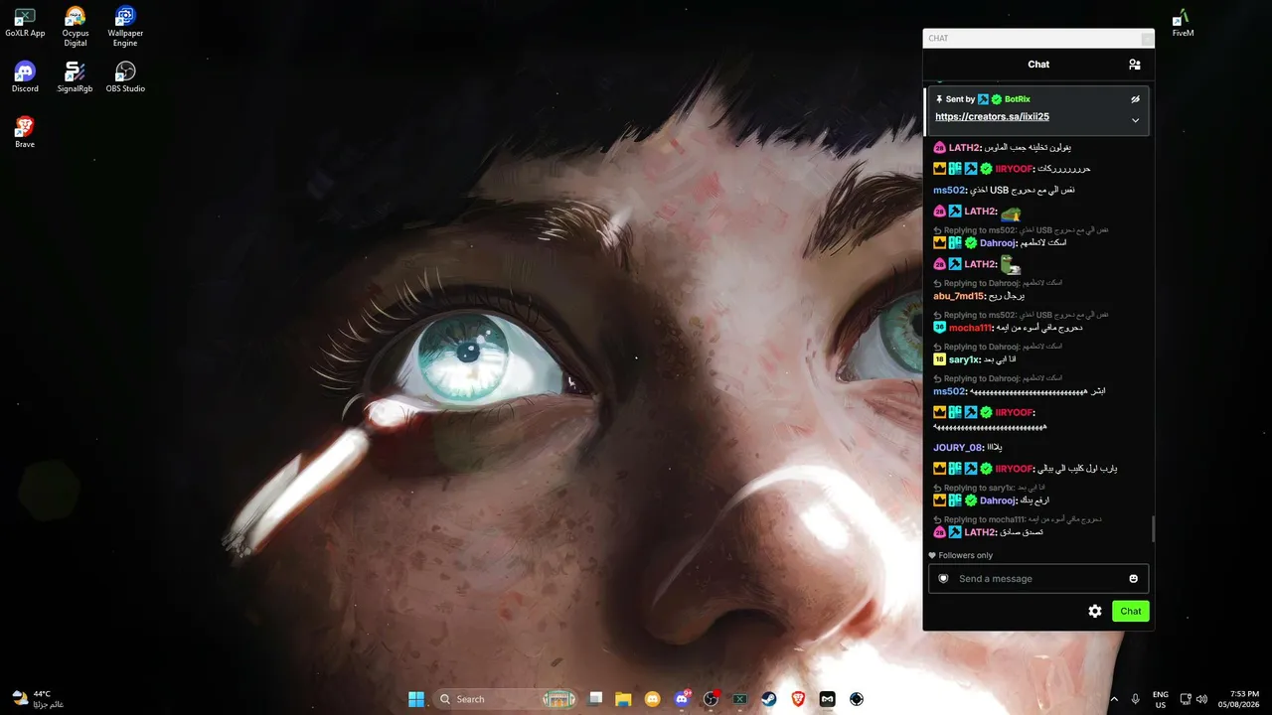Click the taskbar Search box
Screen dimensions: 1272x715
click(x=507, y=699)
